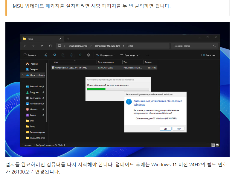Click the Forward arrow in Explorer
The height and width of the screenshot is (181, 238).
[33, 46]
